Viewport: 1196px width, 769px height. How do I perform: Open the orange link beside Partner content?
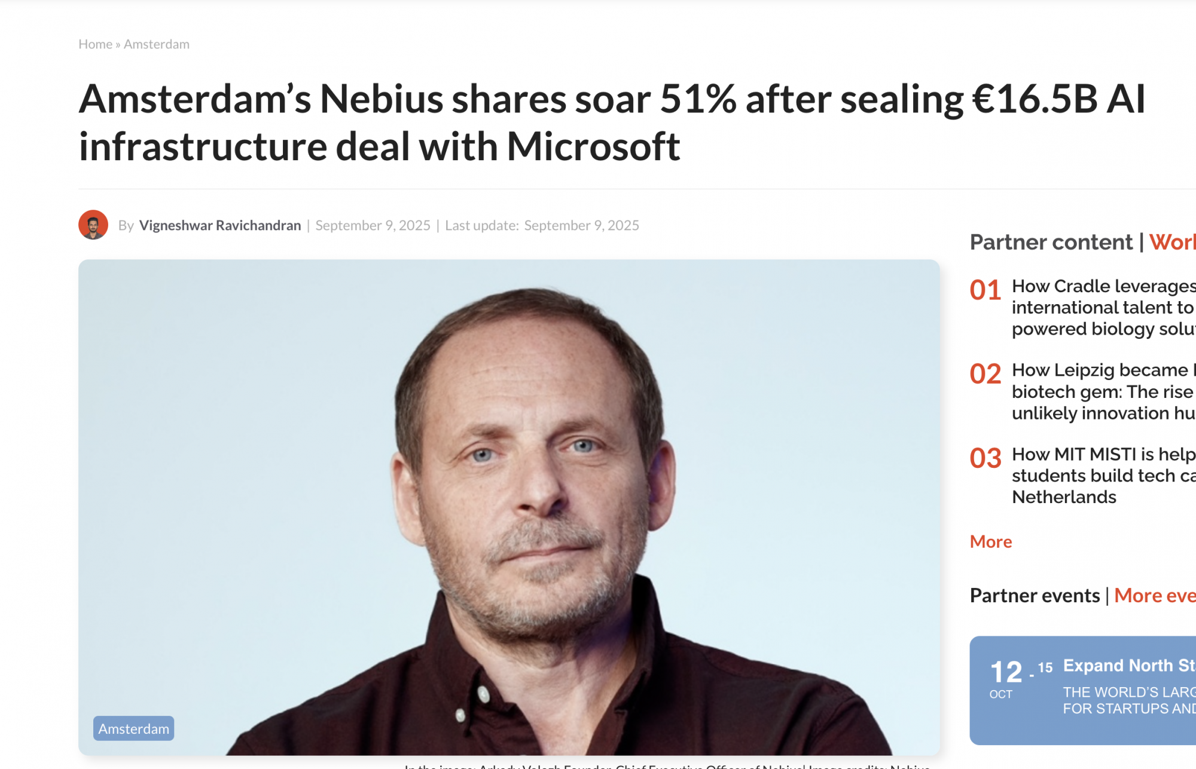(x=1172, y=242)
